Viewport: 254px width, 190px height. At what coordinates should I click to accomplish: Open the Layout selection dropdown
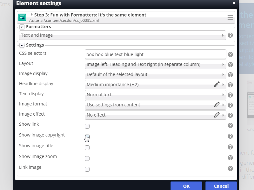(156, 64)
